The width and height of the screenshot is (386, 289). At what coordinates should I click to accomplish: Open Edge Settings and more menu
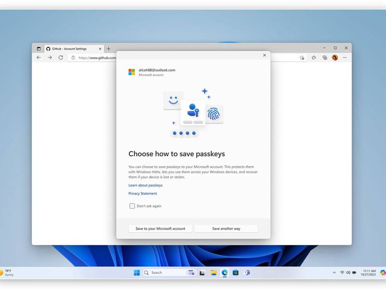(345, 57)
